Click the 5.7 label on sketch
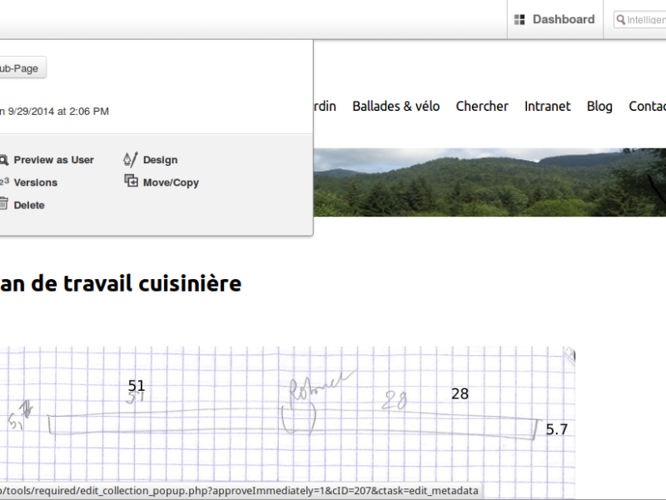 (556, 429)
